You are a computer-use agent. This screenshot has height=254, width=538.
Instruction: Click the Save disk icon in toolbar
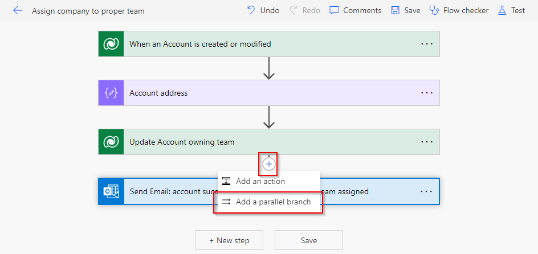pyautogui.click(x=396, y=10)
